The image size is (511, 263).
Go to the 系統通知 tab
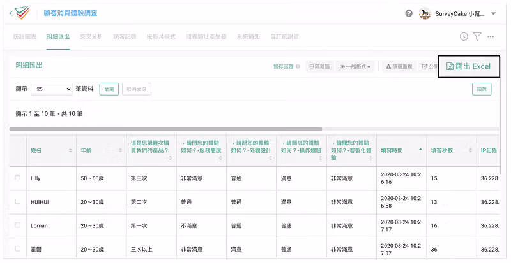(248, 37)
